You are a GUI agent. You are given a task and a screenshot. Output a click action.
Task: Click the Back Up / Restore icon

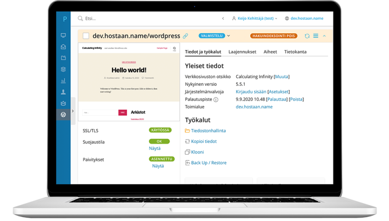coord(187,162)
